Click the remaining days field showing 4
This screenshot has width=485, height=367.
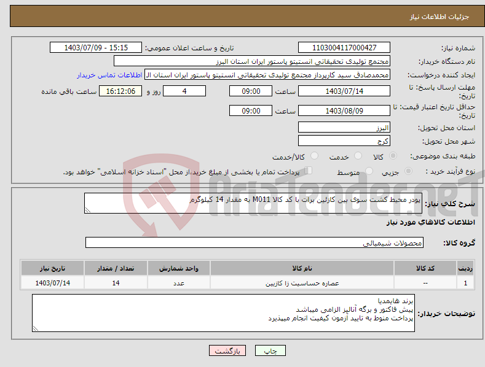[x=184, y=91]
